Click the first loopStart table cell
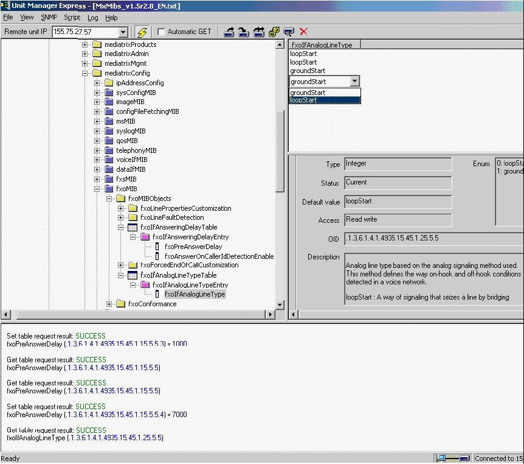 tap(303, 54)
